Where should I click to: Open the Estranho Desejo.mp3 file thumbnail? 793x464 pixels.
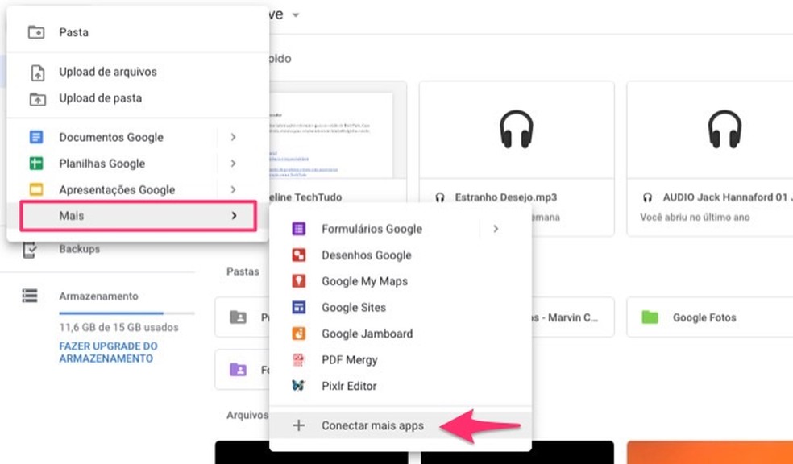pos(517,130)
